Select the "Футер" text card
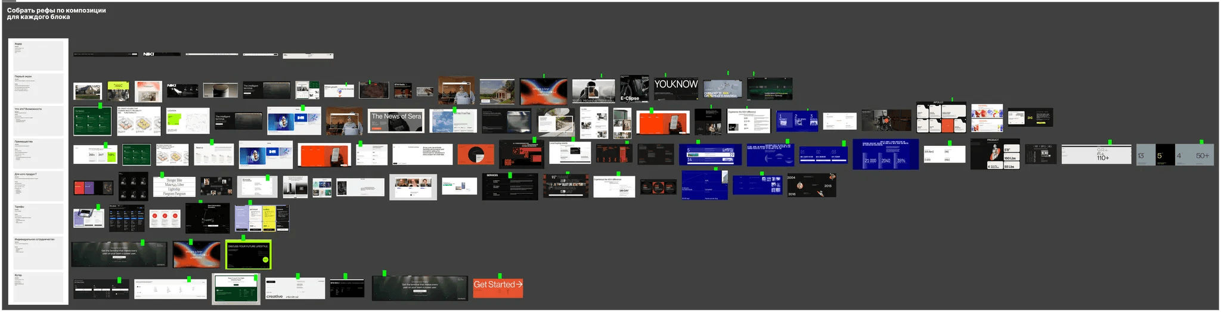 38,288
